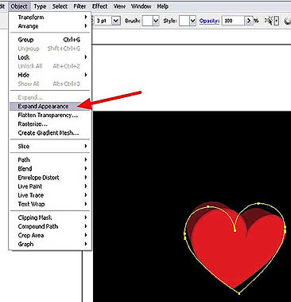Click the Opacity value field
Viewport: 291px width, 302px height.
[233, 21]
